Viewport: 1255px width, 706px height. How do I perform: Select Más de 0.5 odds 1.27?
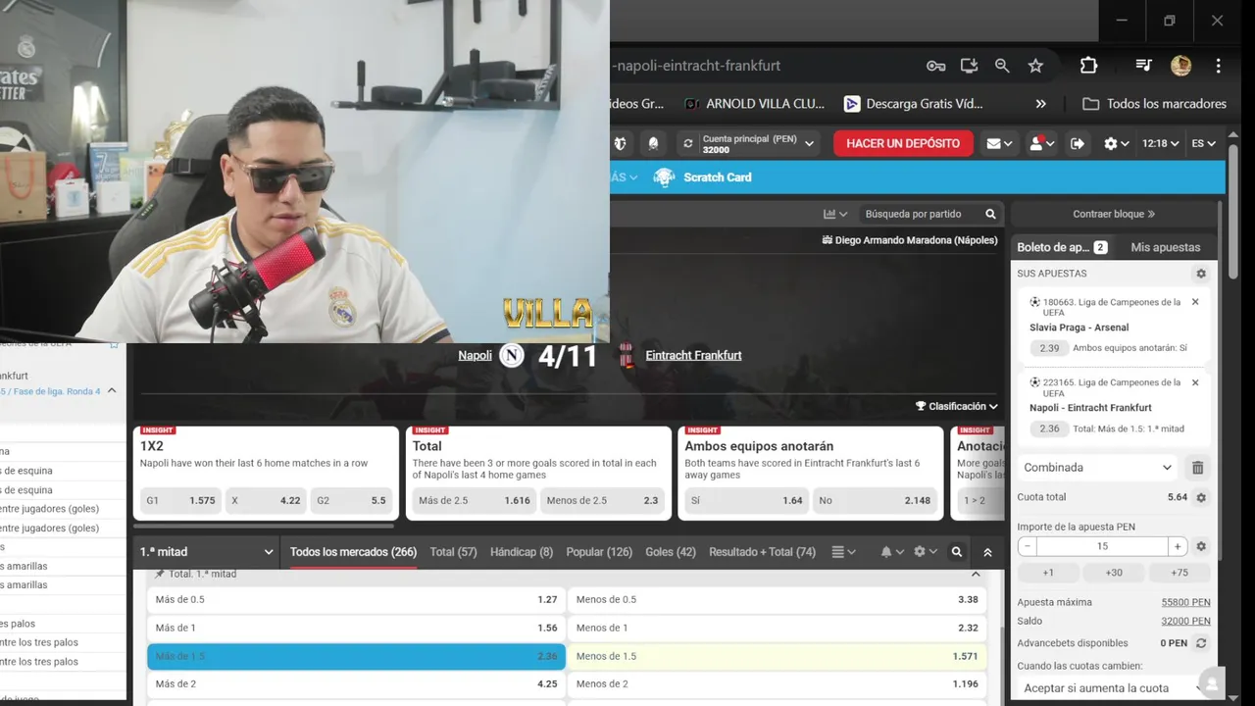(x=356, y=599)
